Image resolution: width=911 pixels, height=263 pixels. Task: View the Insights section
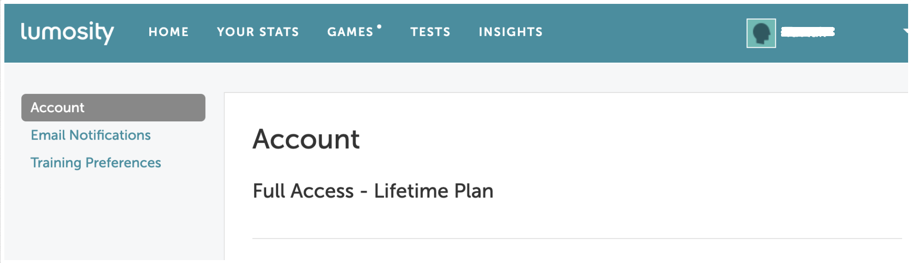(x=511, y=32)
